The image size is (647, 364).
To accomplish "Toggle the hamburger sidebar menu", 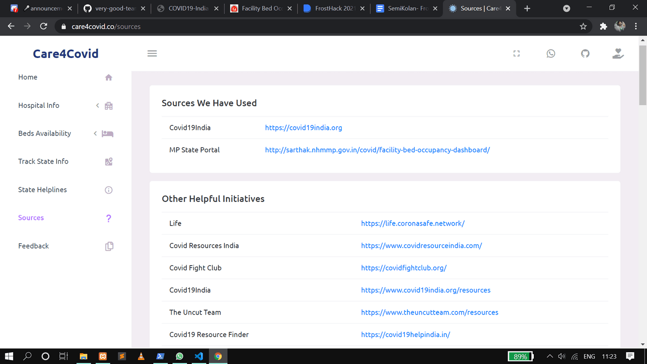I will coord(152,53).
